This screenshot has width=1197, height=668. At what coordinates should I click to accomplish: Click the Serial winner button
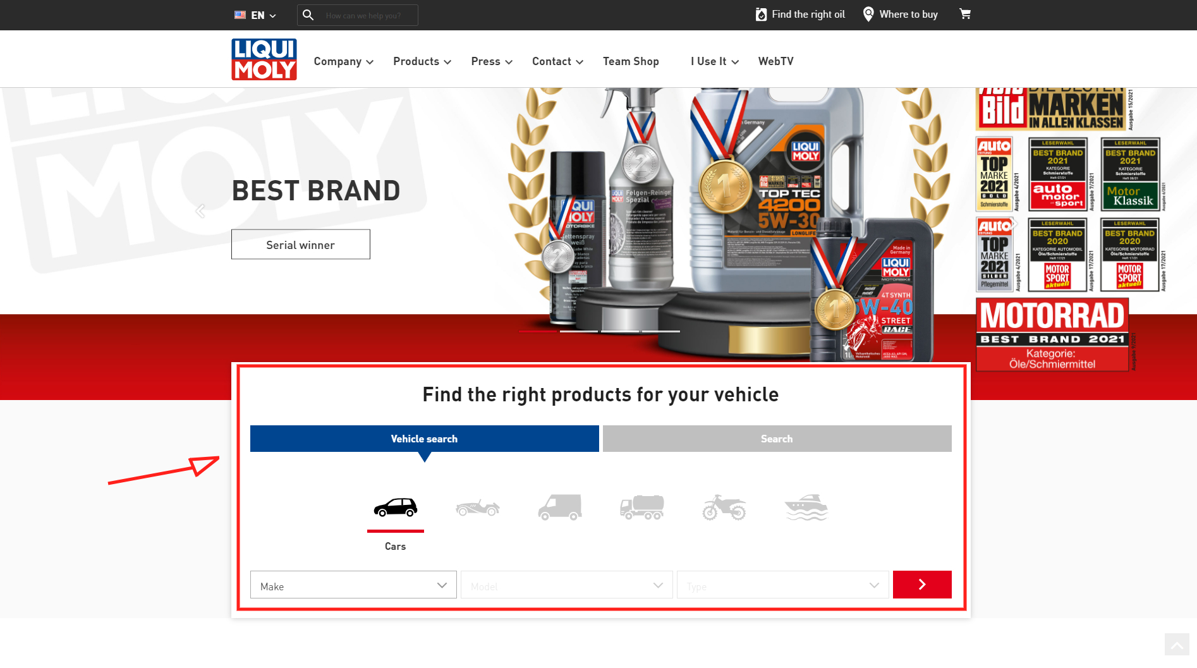coord(301,245)
